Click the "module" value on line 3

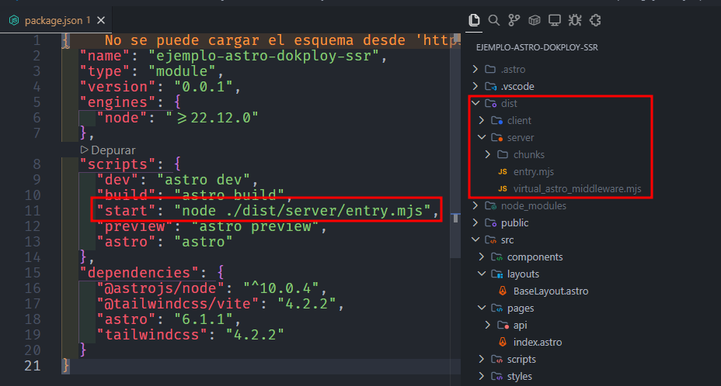(182, 71)
